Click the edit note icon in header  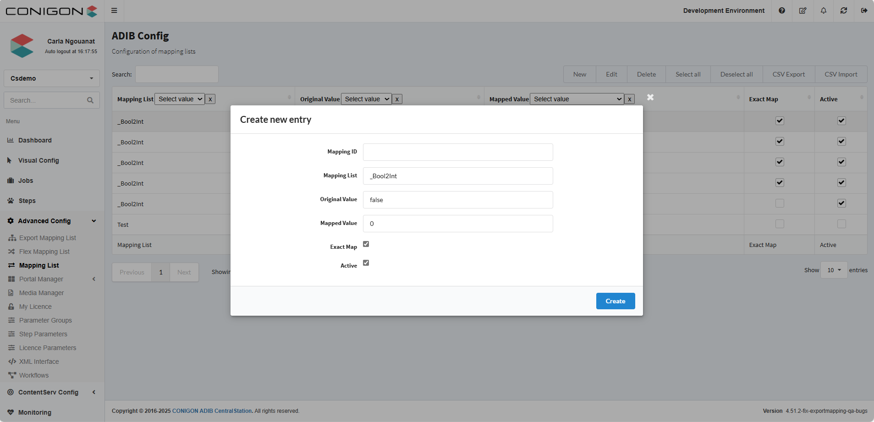pyautogui.click(x=803, y=11)
